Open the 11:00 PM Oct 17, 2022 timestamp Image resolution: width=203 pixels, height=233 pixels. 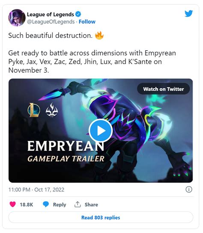tap(36, 190)
